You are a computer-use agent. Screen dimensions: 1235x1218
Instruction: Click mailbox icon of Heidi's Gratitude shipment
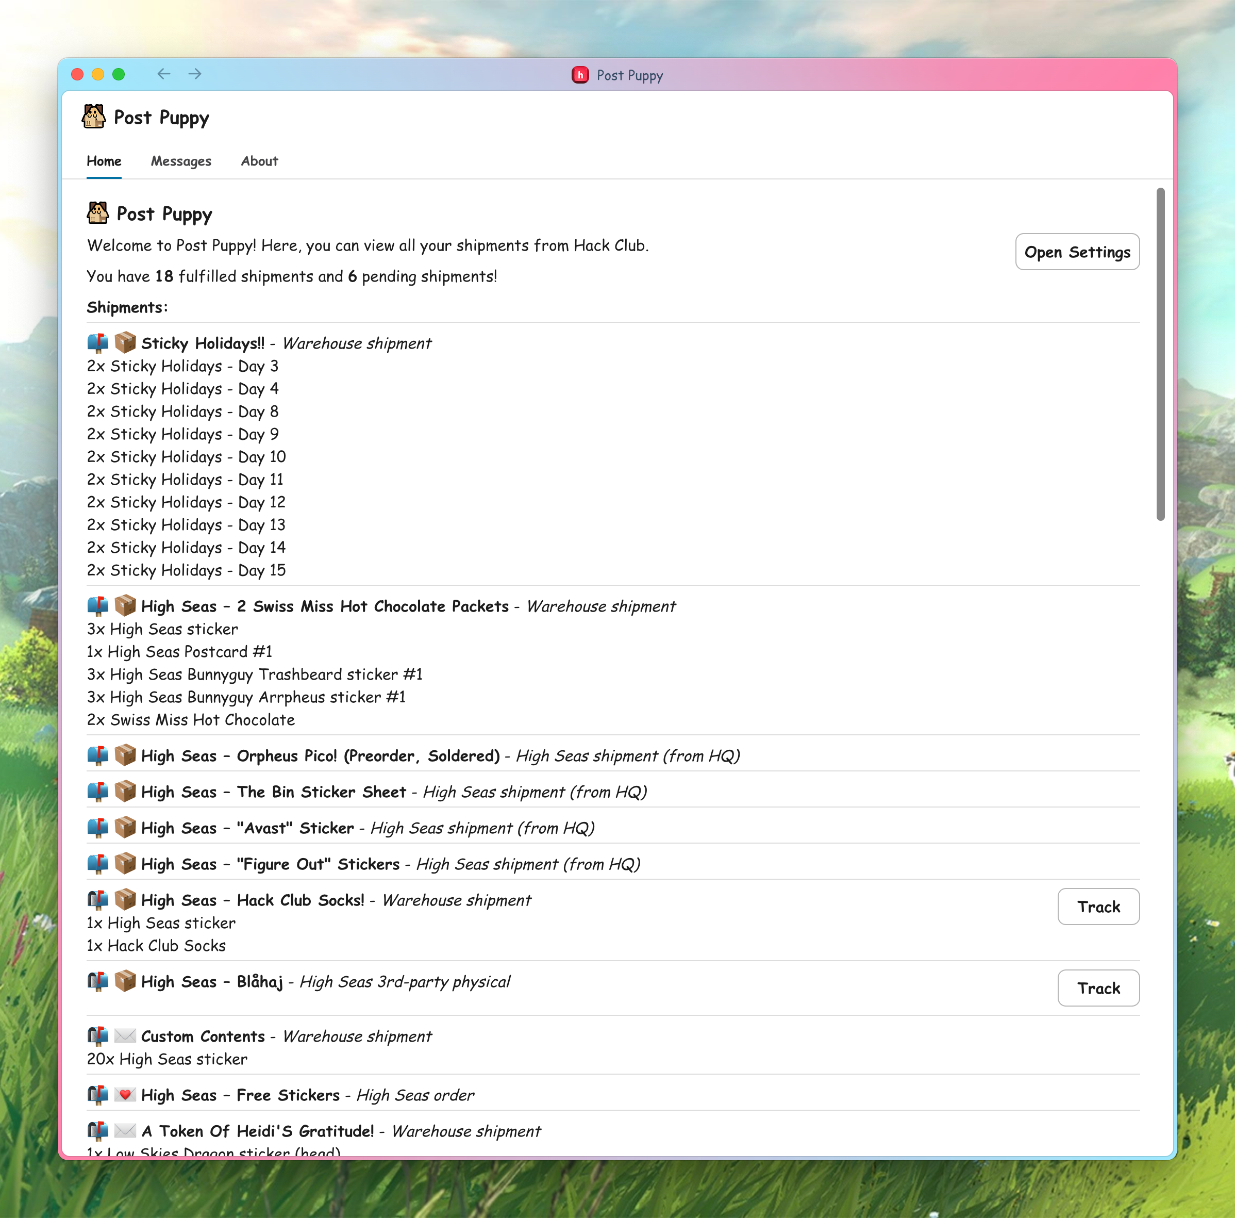tap(98, 1130)
